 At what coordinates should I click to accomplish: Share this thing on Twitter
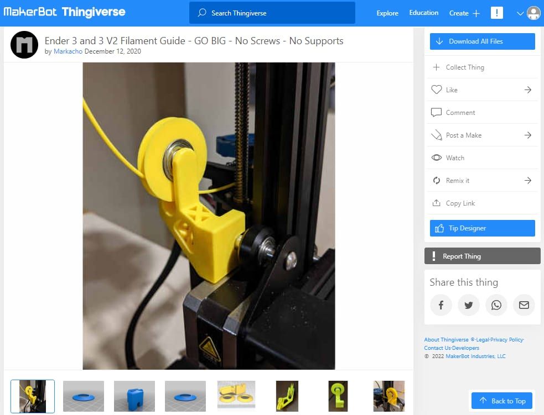[x=469, y=304]
